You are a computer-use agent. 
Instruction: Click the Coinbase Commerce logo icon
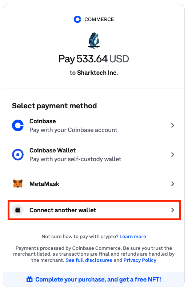pyautogui.click(x=77, y=19)
